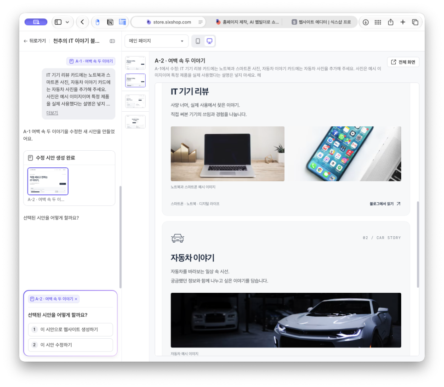Click the IT 기기 리뷰 heading

[190, 91]
